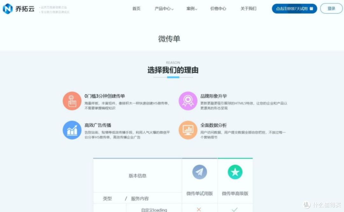
Task: Click the orange hand-tap icon for 0门槛3分钟创建传单
Action: (72, 101)
